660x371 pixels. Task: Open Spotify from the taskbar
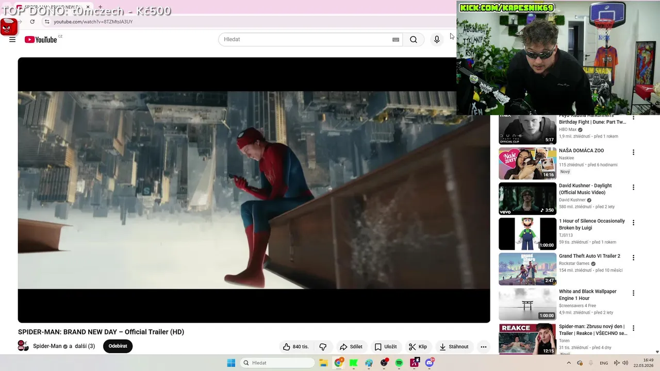point(399,363)
